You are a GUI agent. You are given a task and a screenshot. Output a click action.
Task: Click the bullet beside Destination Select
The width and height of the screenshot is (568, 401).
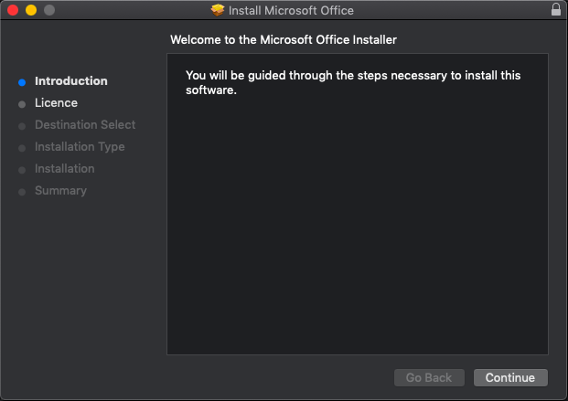22,126
